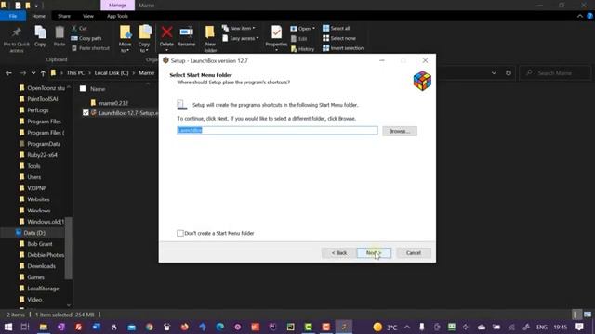Select the Windows folder in tree
The image size is (595, 334).
coord(39,211)
